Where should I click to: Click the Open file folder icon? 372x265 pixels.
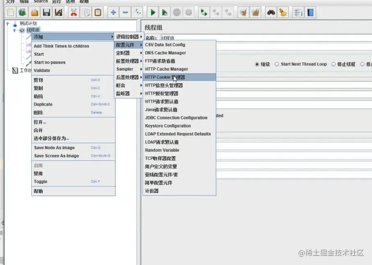tap(34, 12)
